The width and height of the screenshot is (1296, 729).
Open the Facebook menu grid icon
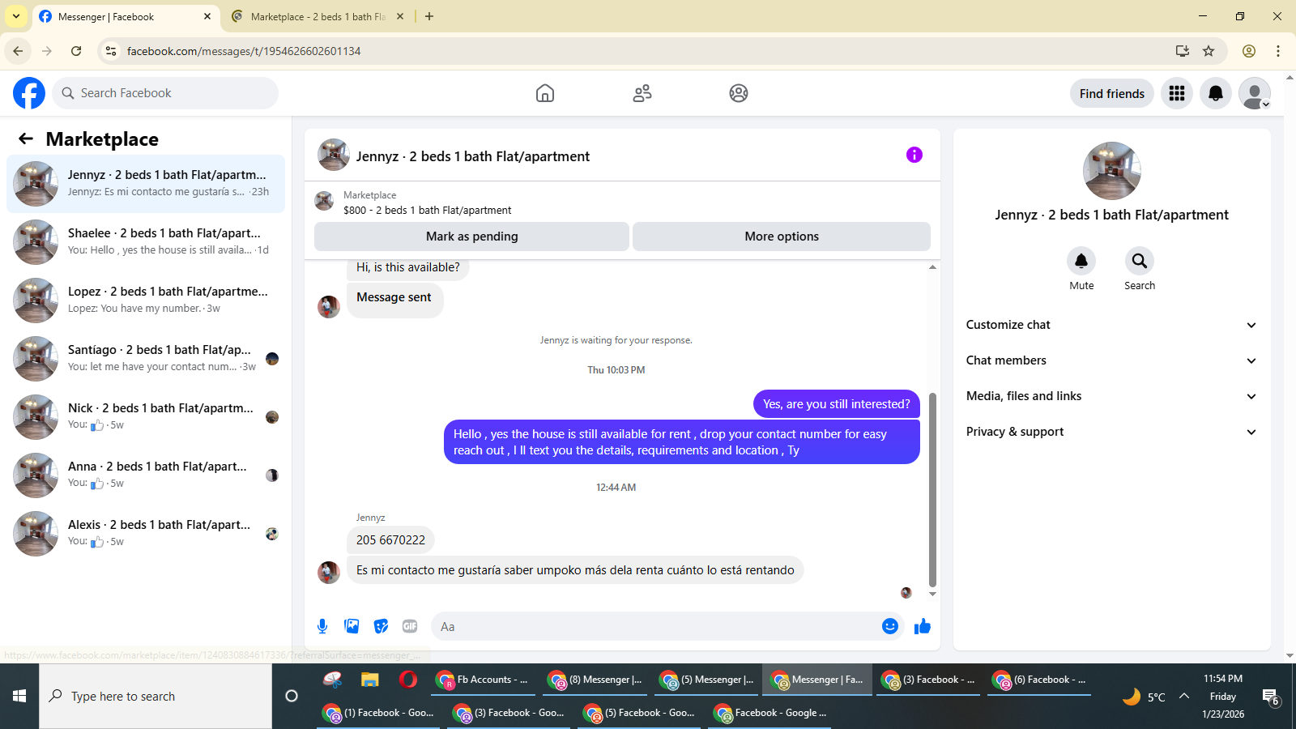(1177, 93)
